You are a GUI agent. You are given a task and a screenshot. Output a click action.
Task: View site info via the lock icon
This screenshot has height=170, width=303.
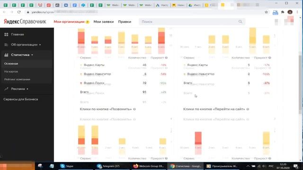(28, 12)
